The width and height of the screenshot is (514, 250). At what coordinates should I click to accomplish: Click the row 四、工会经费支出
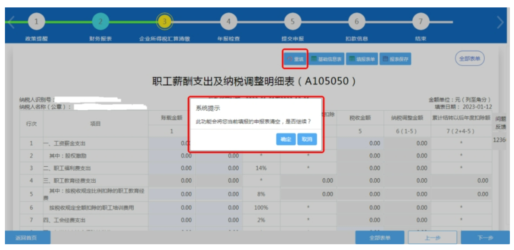[x=256, y=220]
